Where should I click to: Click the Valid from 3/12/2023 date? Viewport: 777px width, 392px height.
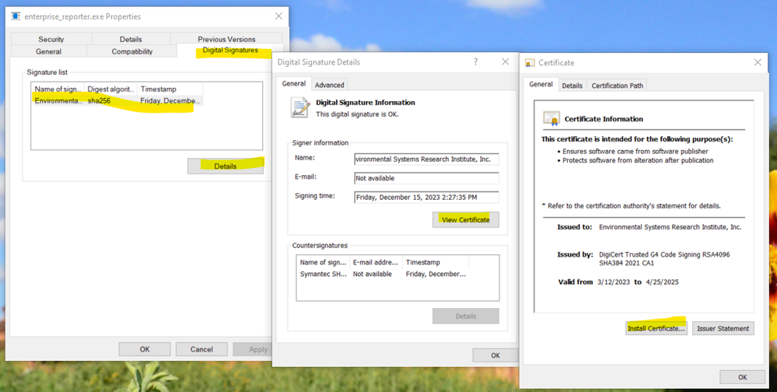(614, 282)
